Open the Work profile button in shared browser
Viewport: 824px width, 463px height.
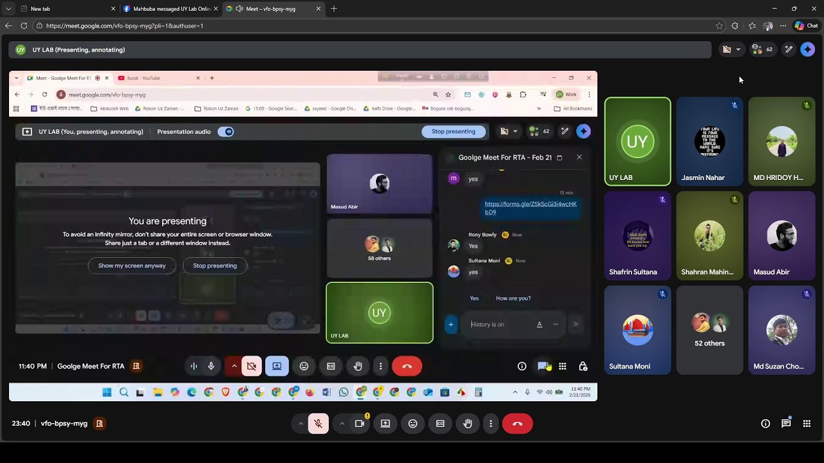pos(566,95)
